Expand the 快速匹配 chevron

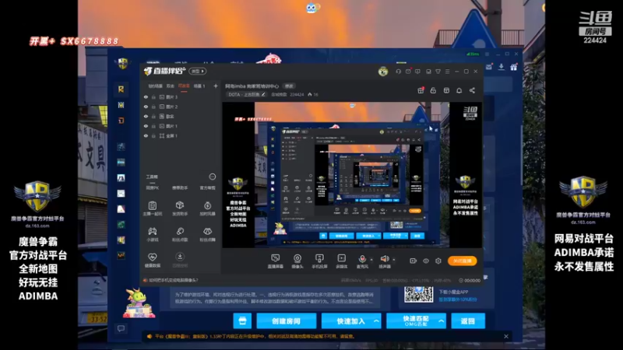441,321
